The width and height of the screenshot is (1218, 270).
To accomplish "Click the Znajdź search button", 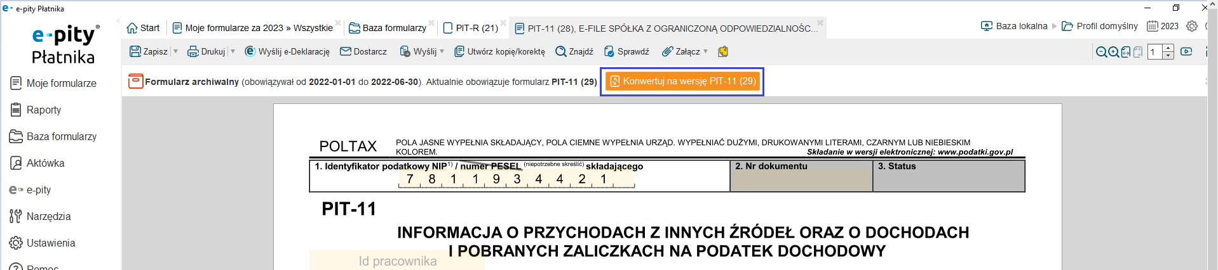I will click(x=574, y=51).
